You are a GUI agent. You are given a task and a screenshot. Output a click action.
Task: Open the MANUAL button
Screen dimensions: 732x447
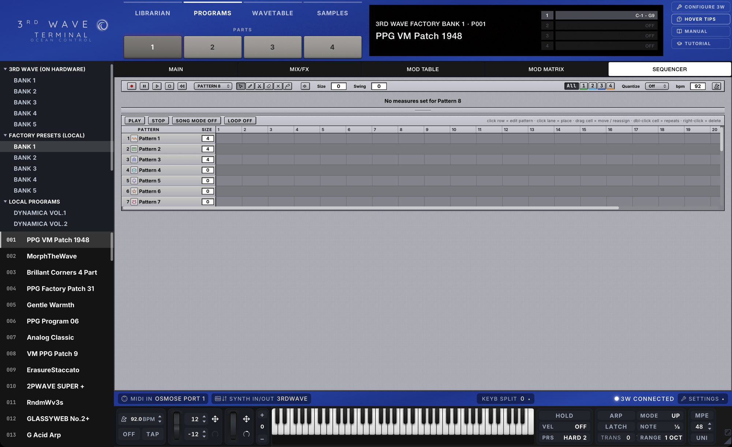(x=701, y=31)
